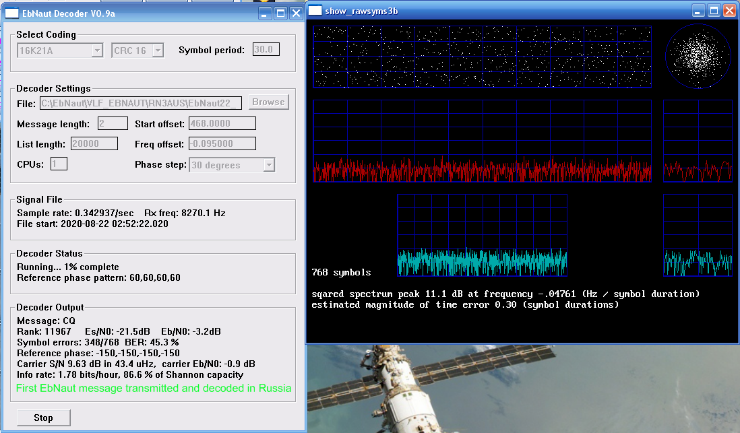Select the Message length input box

113,123
